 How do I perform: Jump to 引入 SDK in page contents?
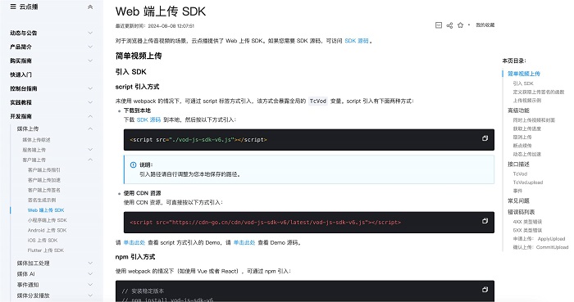pos(523,83)
